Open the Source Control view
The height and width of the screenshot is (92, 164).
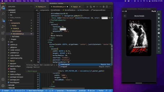(3, 20)
